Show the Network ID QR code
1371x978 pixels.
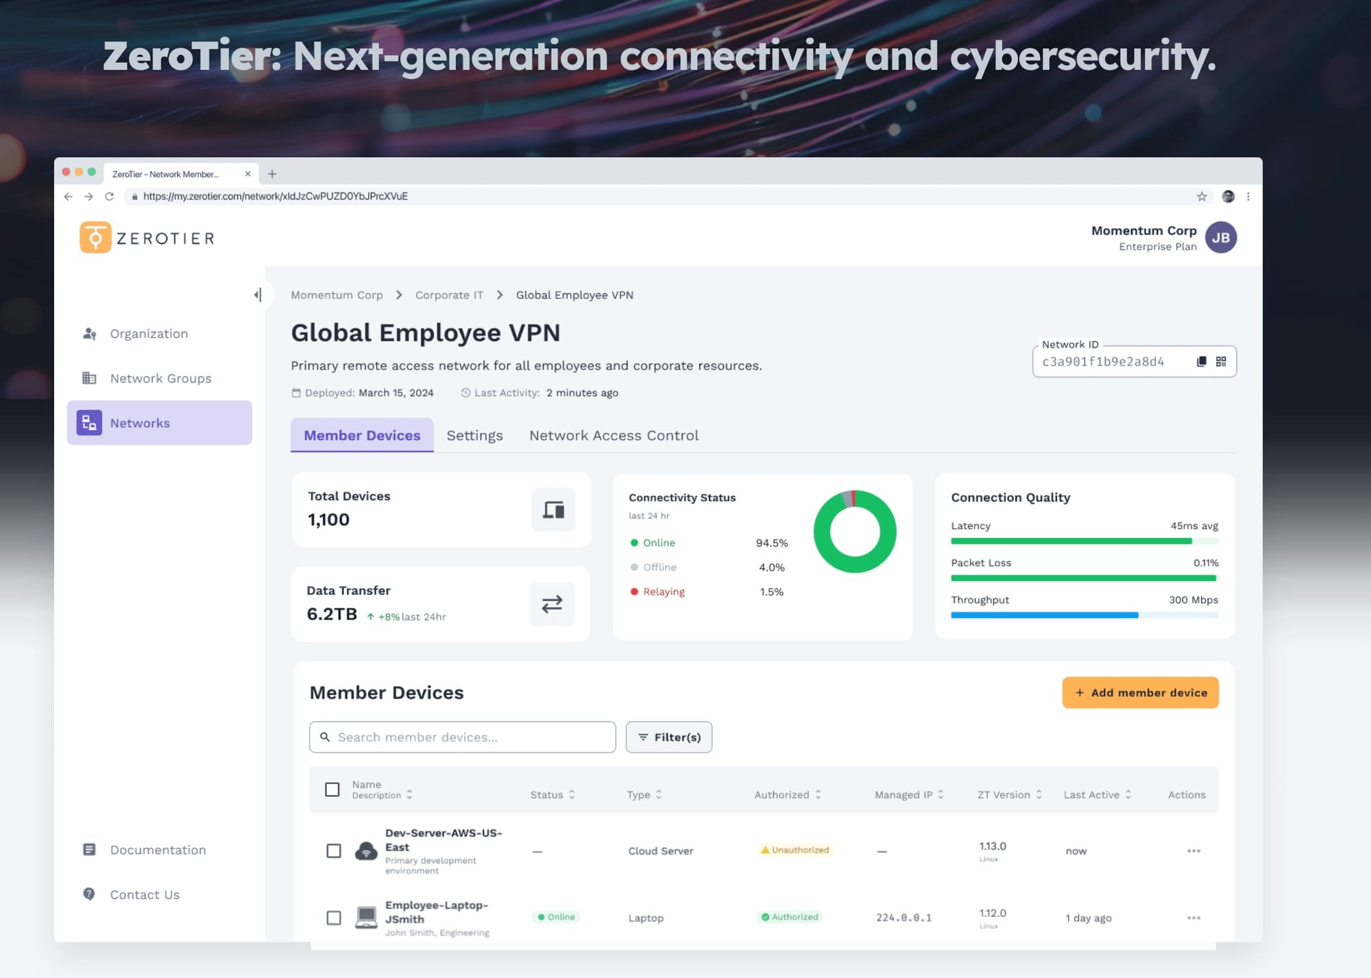pos(1221,362)
